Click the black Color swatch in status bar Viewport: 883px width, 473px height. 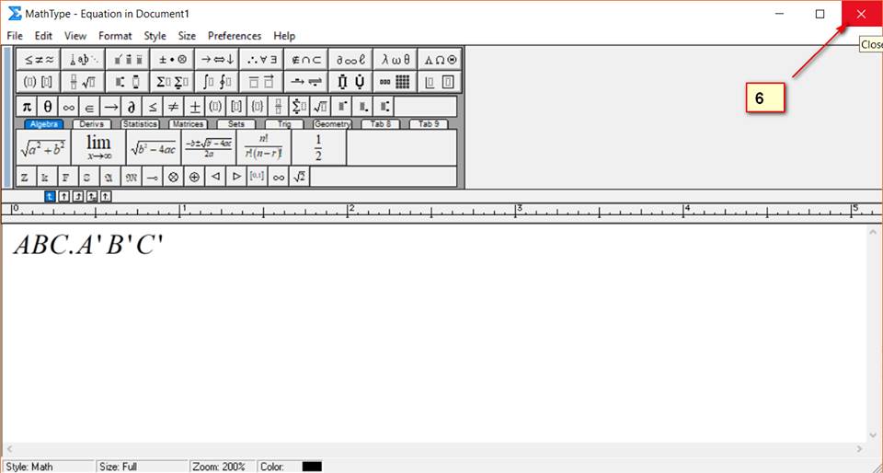click(312, 467)
